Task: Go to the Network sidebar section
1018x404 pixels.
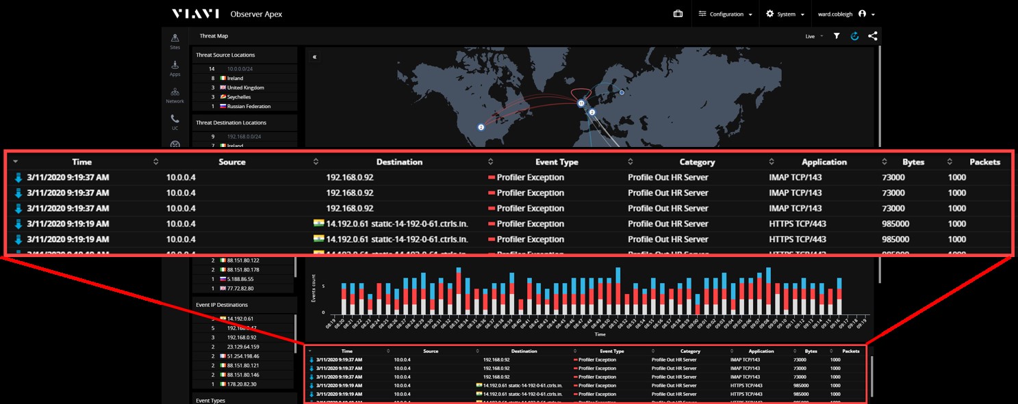Action: (175, 96)
